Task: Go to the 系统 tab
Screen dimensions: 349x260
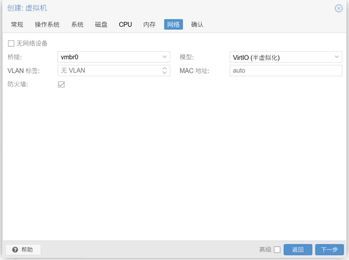Action: (x=77, y=25)
